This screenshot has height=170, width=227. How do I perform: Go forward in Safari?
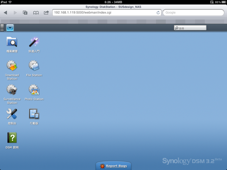(x=15, y=12)
